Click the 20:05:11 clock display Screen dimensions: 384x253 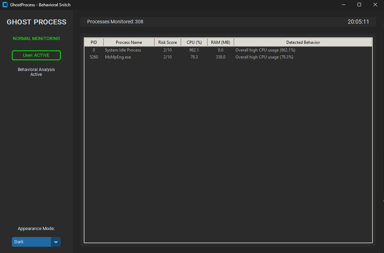point(358,22)
